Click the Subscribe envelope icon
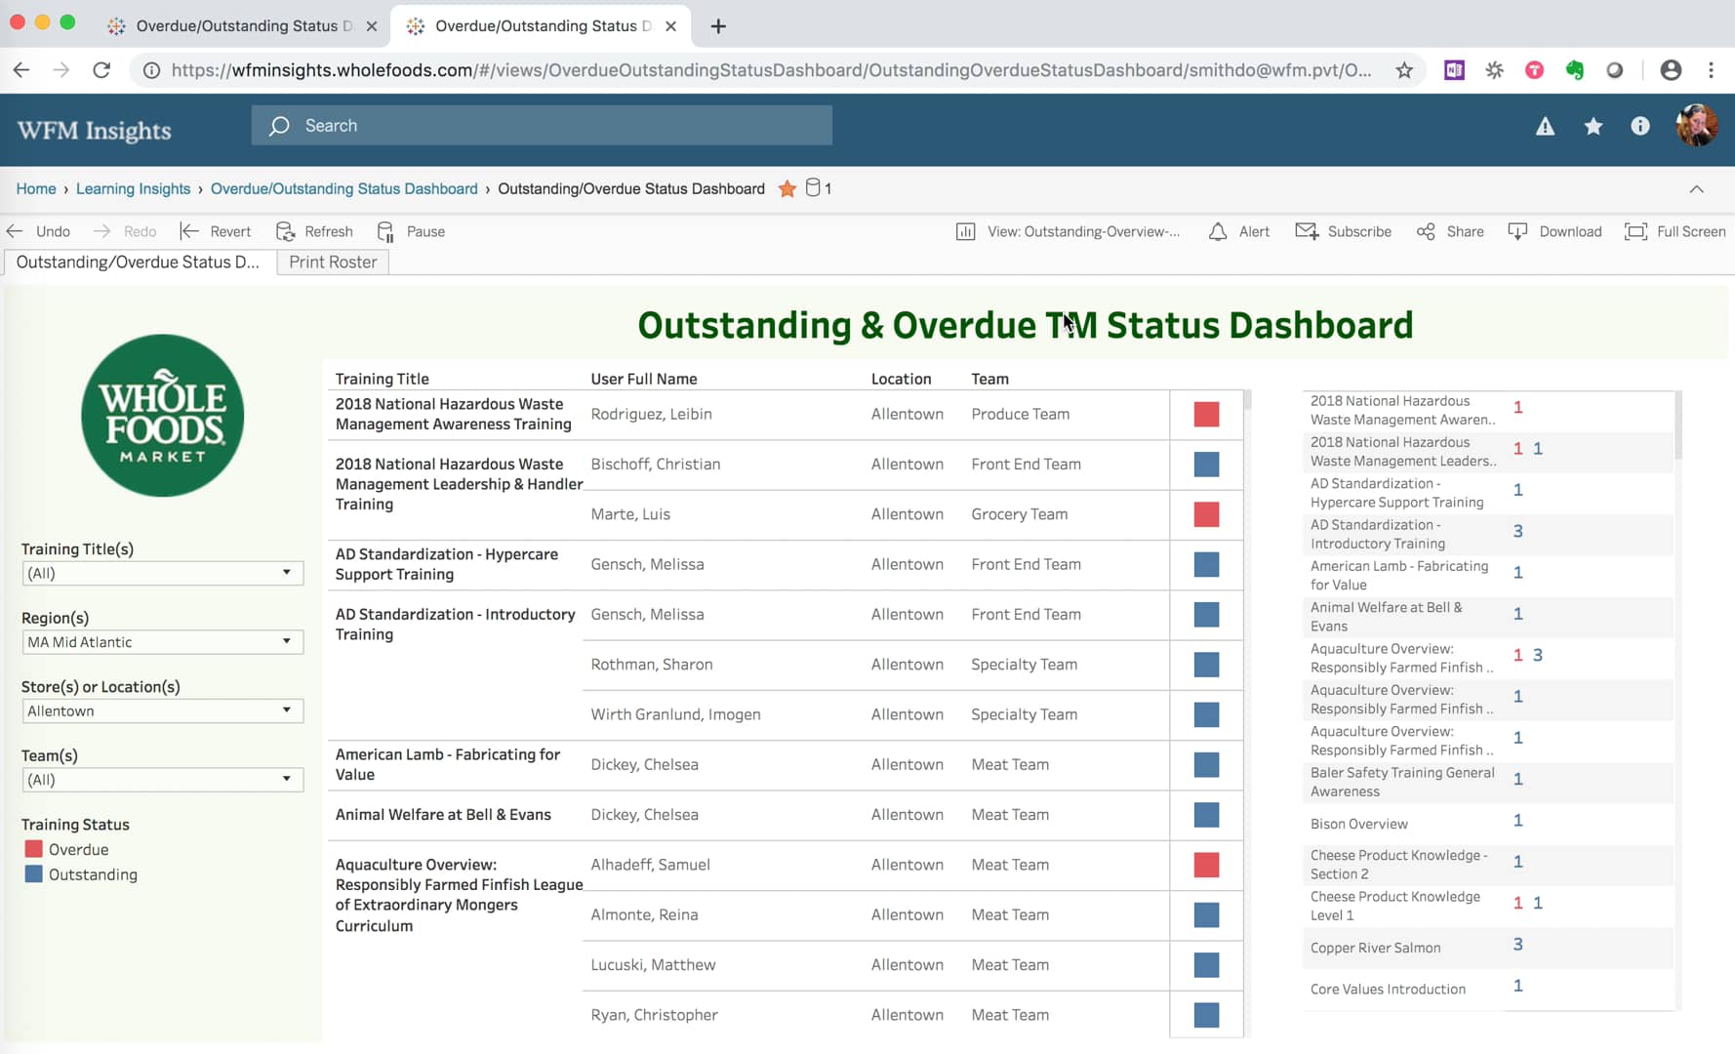This screenshot has height=1054, width=1735. tap(1307, 231)
